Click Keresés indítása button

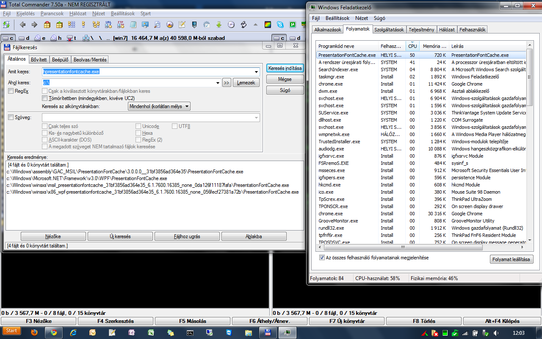click(285, 68)
